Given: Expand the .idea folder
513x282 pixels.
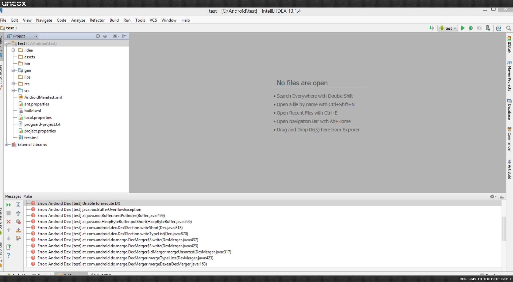Looking at the screenshot, I should [x=13, y=50].
